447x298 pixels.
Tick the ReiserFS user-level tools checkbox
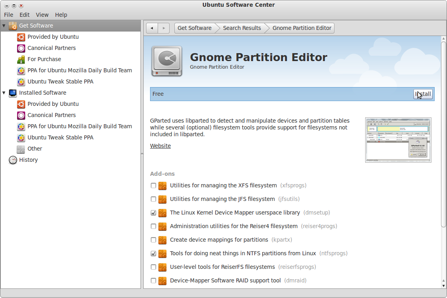pyautogui.click(x=153, y=267)
